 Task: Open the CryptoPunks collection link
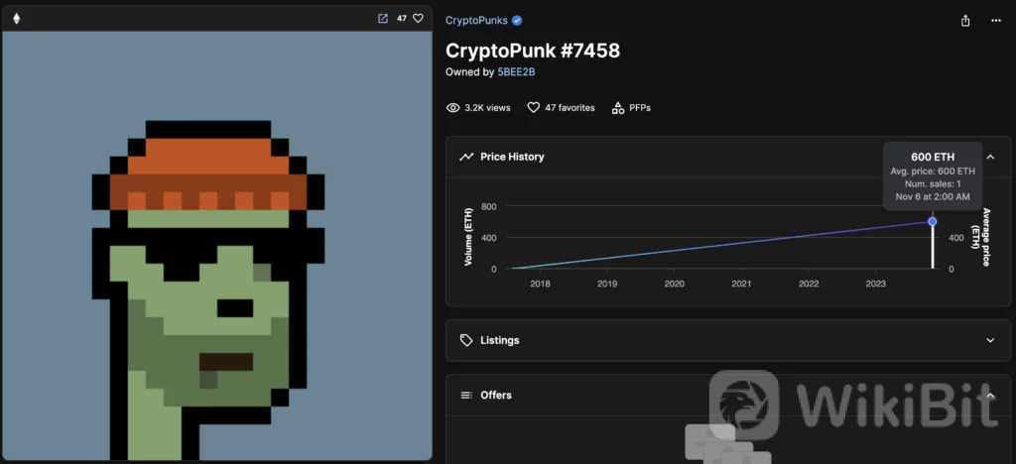pos(476,20)
